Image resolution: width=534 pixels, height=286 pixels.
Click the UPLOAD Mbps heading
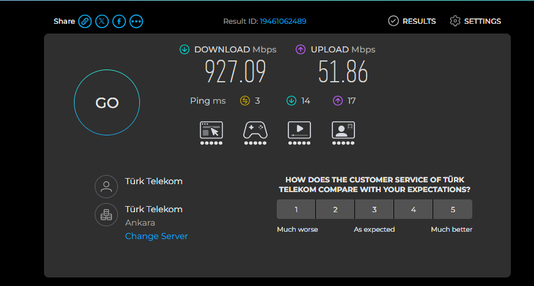(x=343, y=49)
